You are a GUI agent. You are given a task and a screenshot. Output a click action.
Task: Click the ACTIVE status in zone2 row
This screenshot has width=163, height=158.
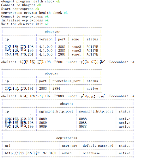pyautogui.click(x=92, y=47)
